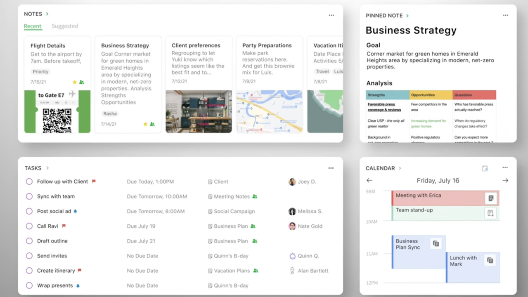Image resolution: width=528 pixels, height=297 pixels.
Task: Open linked notes for Business Plan Sync
Action: pos(436,244)
